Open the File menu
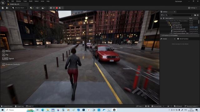The image size is (200, 112). click(8, 1)
